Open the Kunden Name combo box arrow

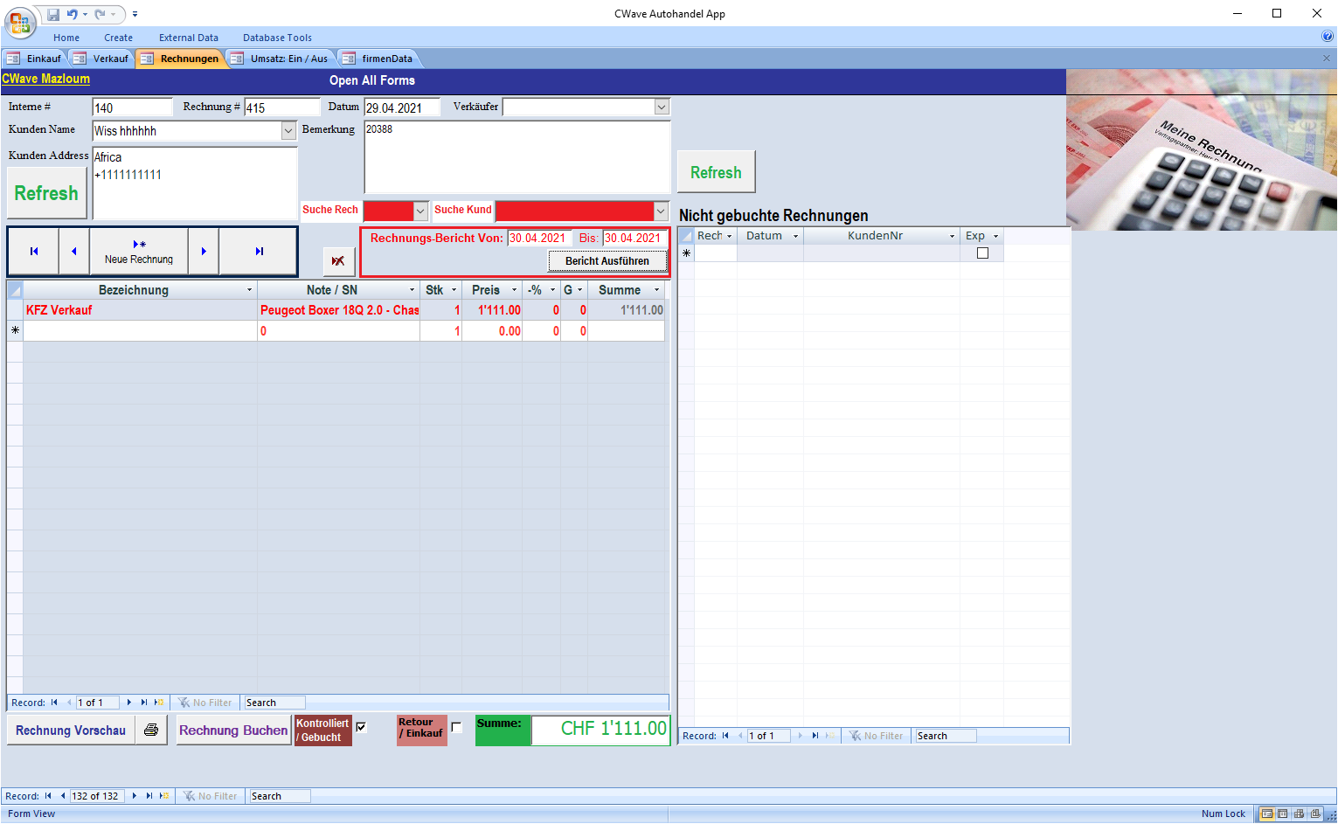pos(288,131)
